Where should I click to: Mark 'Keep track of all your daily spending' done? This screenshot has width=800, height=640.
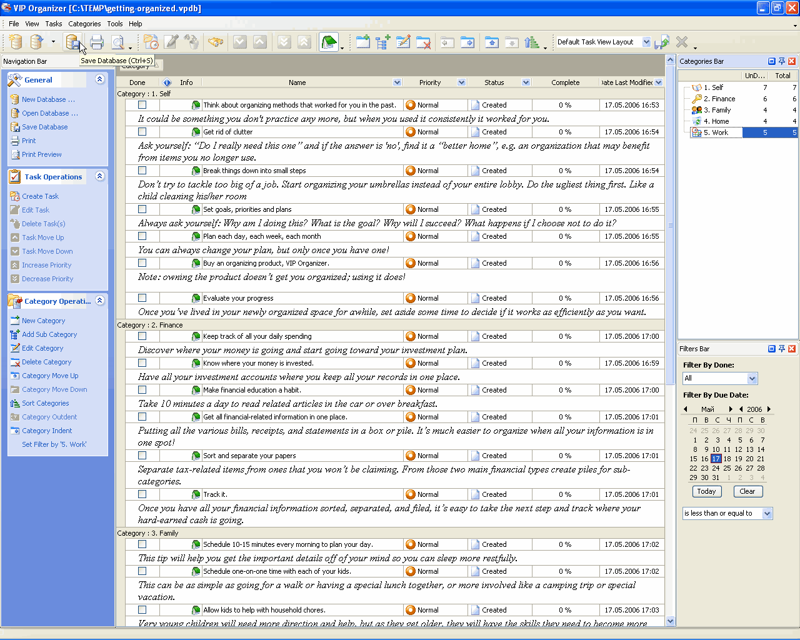[142, 336]
